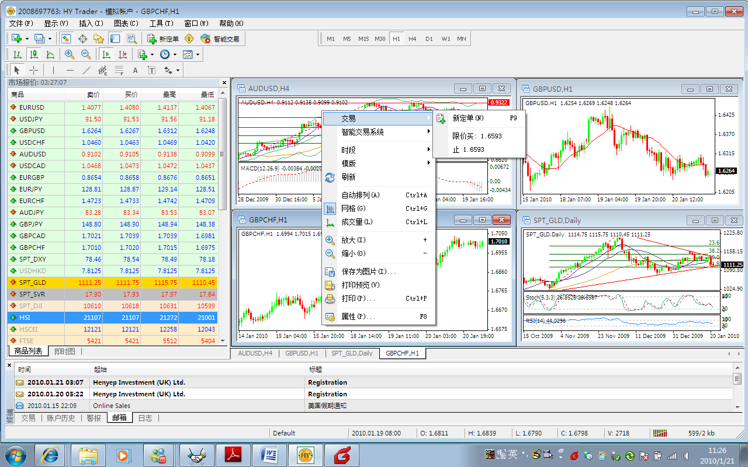Image resolution: width=748 pixels, height=467 pixels.
Task: Toggle 网格 grid in context menu
Action: coord(379,208)
